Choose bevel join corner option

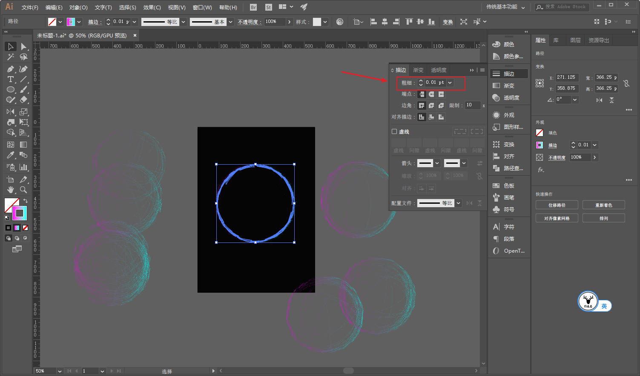(x=441, y=105)
